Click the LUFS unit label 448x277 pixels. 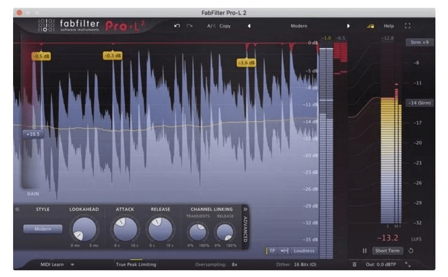click(x=416, y=239)
